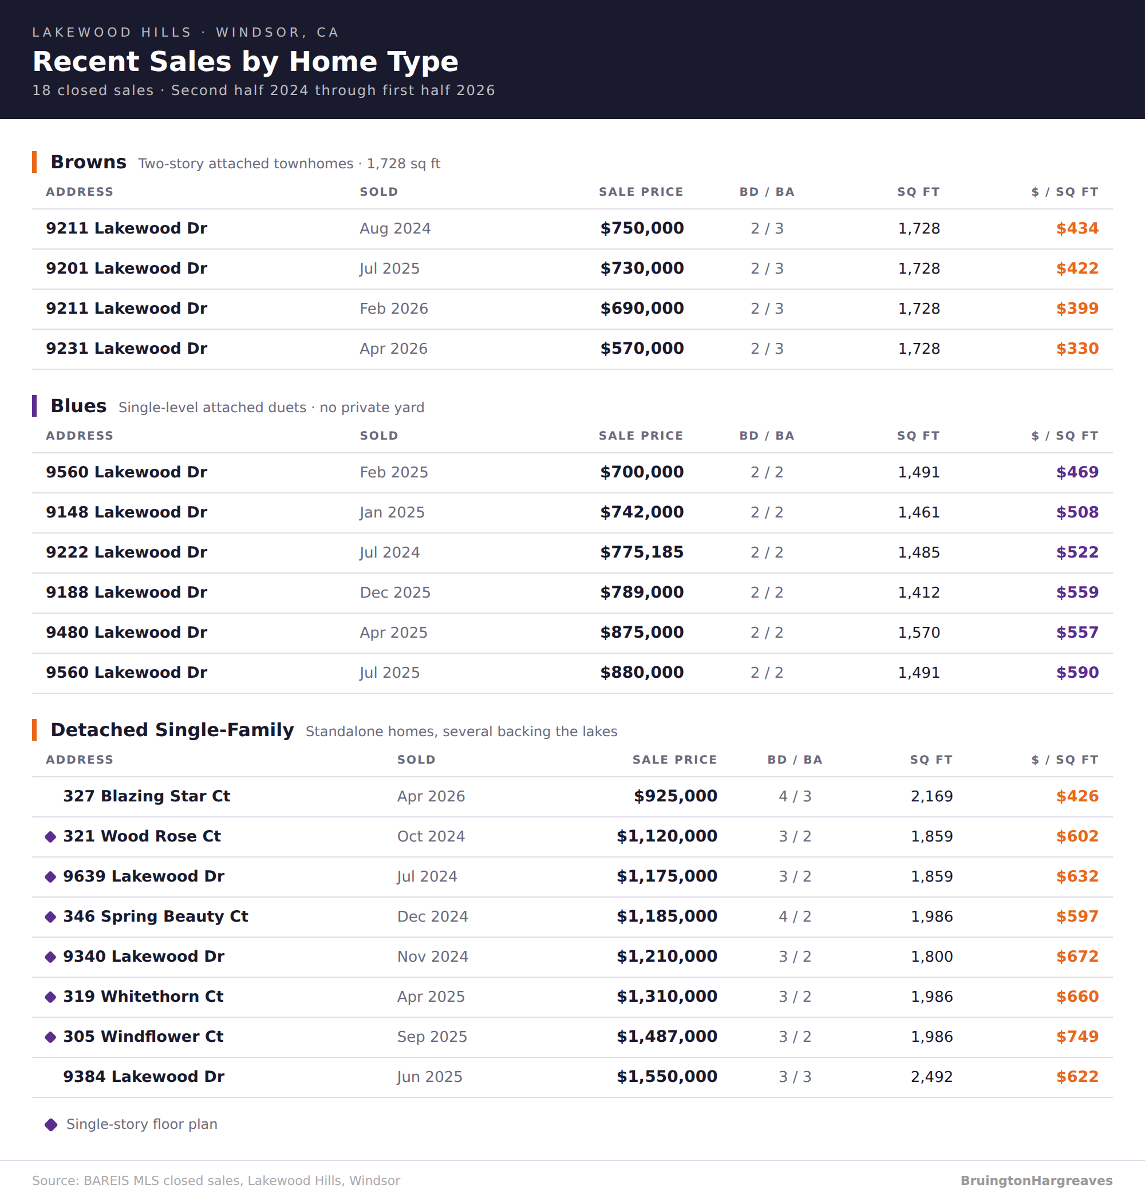Click the 1,412 square footage cell
Image resolution: width=1145 pixels, height=1201 pixels.
click(918, 592)
